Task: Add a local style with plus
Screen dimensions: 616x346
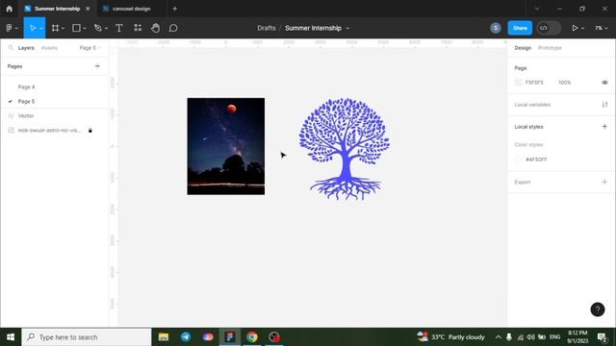Action: pos(604,126)
